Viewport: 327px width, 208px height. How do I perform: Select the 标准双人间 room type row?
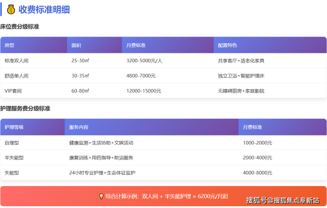click(x=16, y=61)
